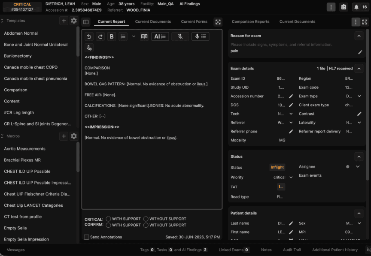Select the Abdomen Normal template
This screenshot has height=256, width=371.
(x=21, y=33)
